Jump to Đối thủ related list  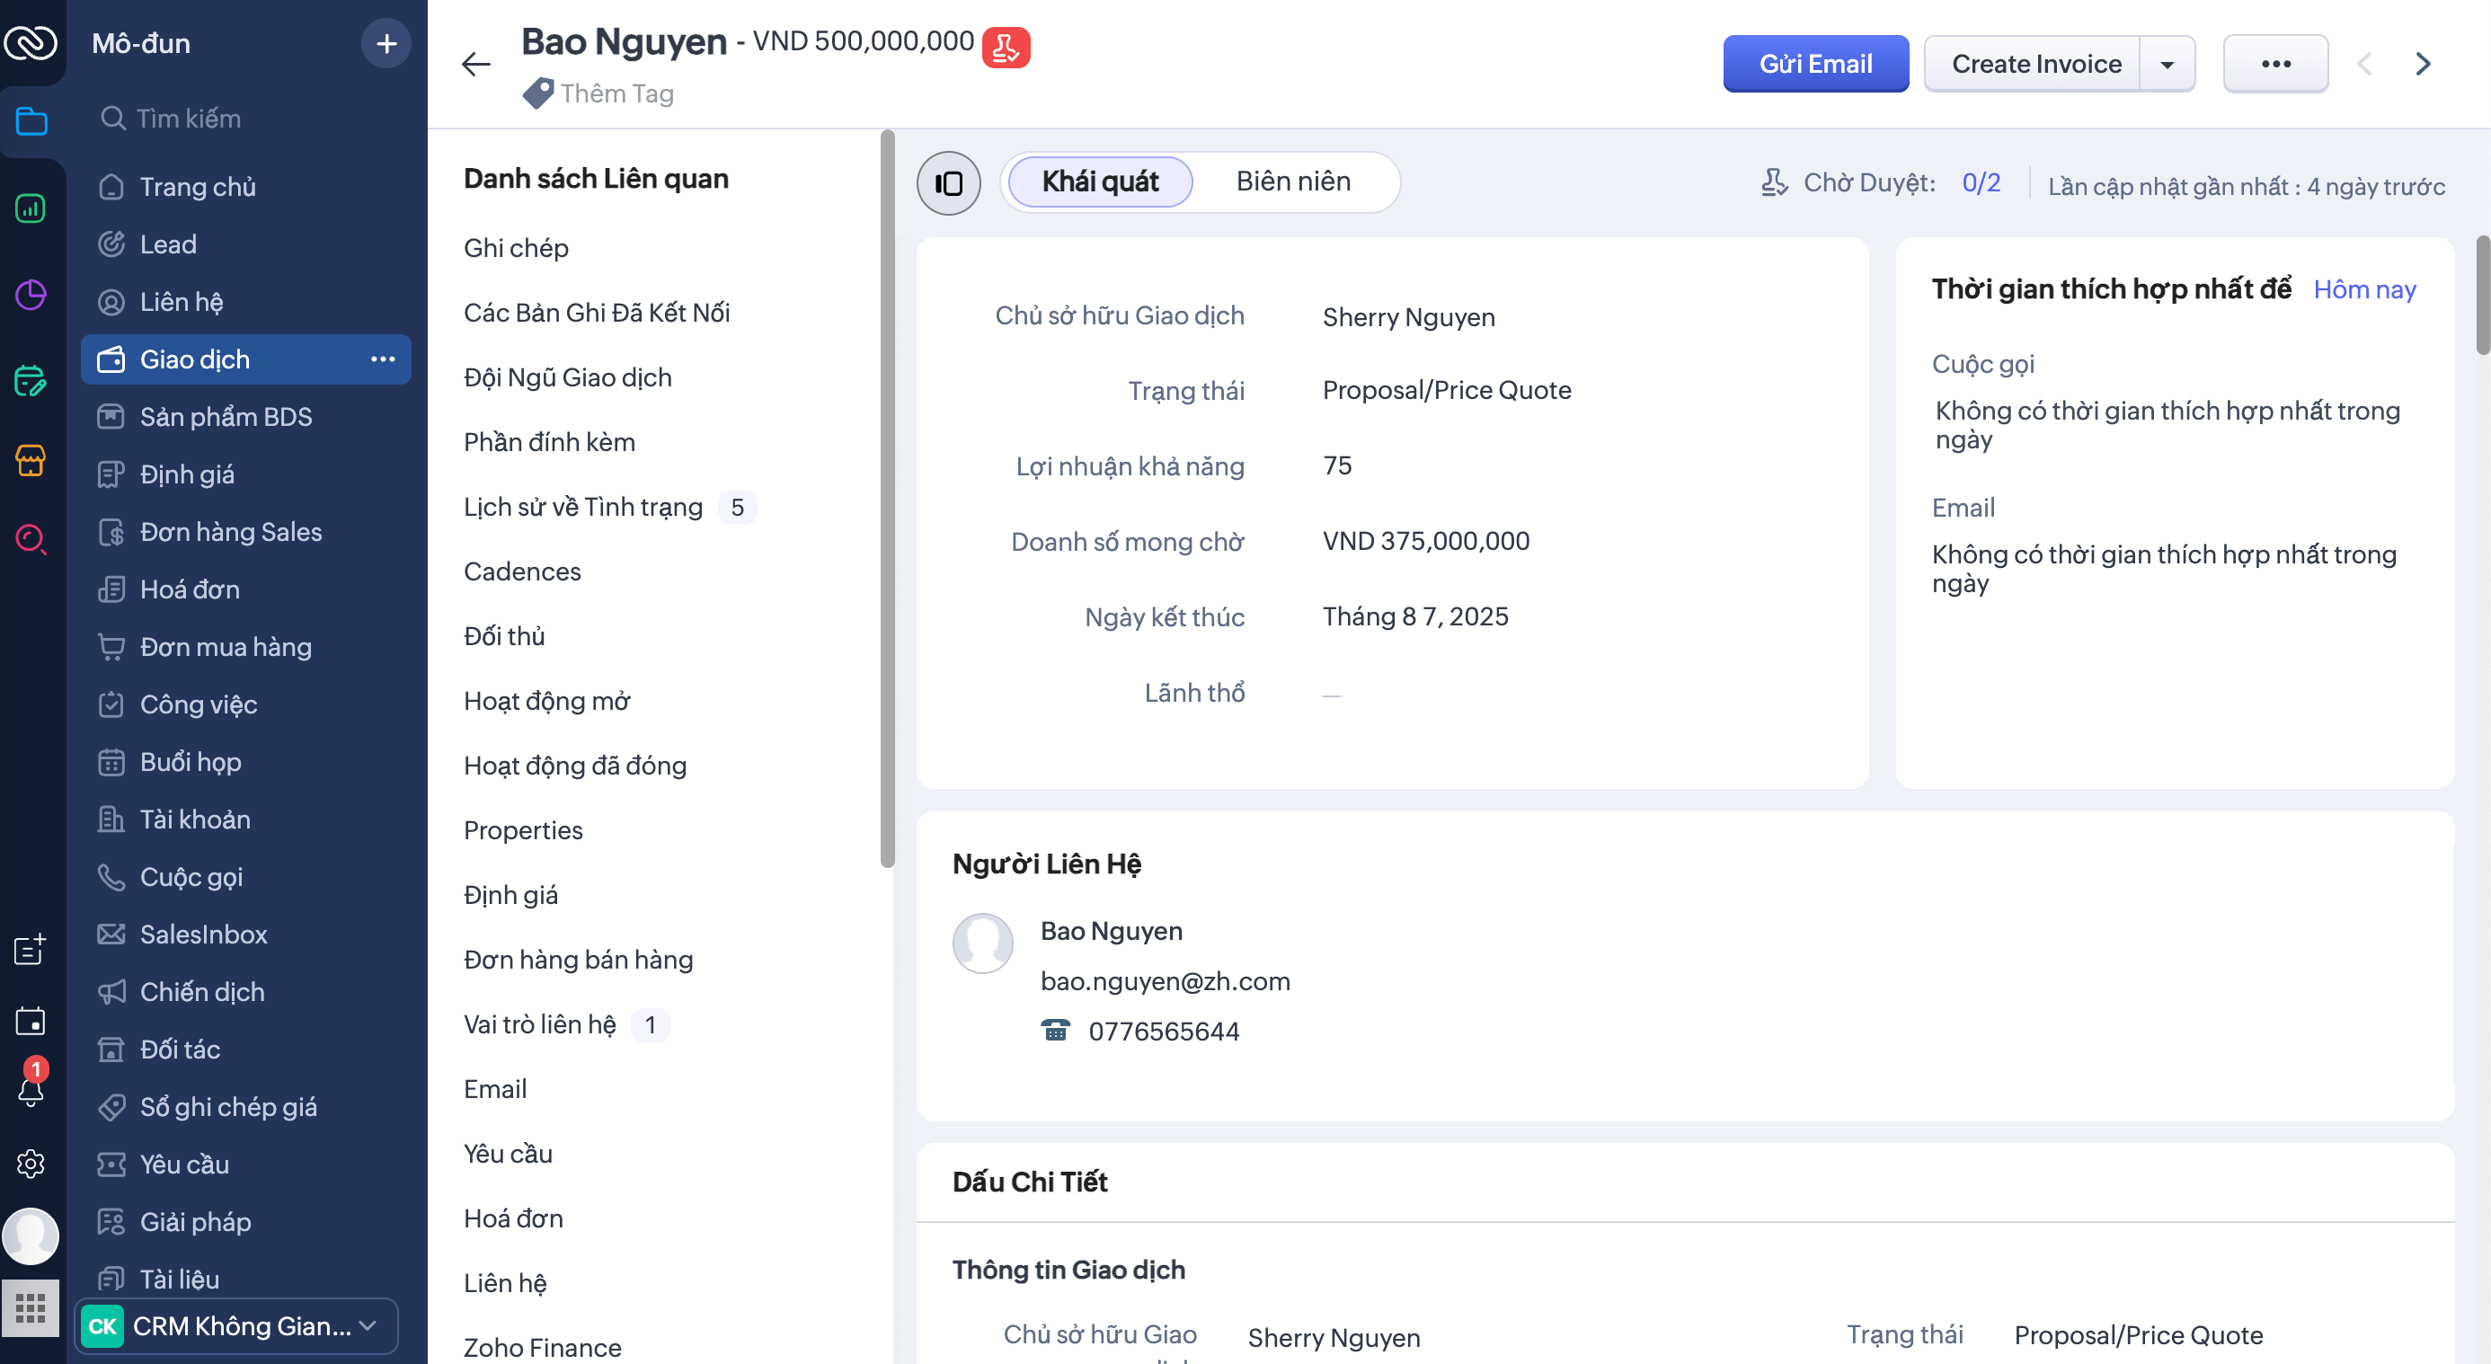tap(504, 637)
